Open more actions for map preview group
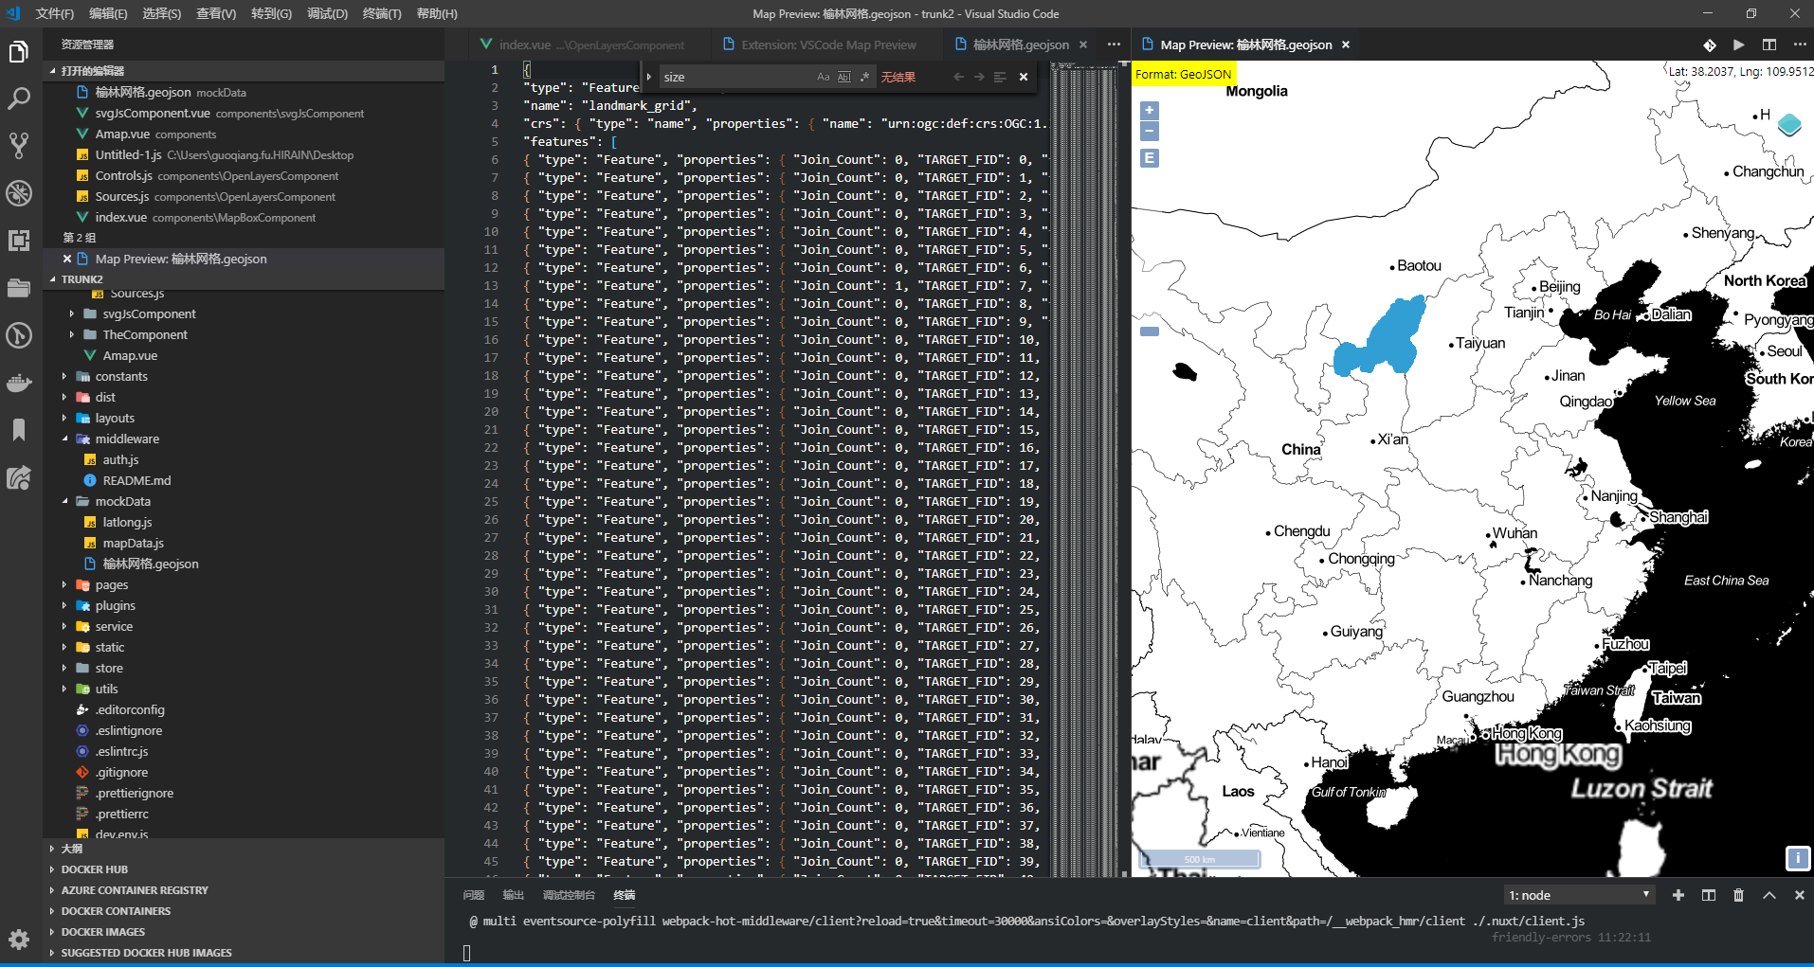The width and height of the screenshot is (1814, 967). point(1800,45)
